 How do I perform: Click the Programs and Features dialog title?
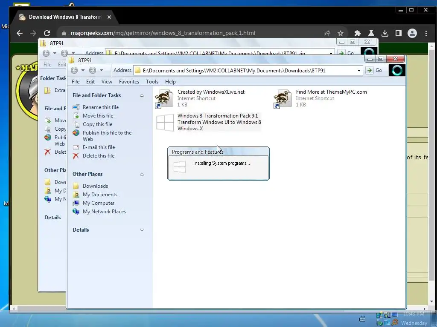pos(198,152)
